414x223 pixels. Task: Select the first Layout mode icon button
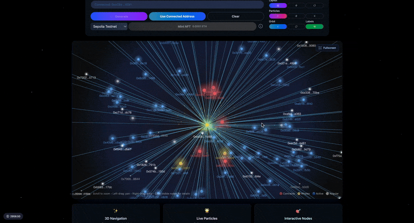(278, 5)
